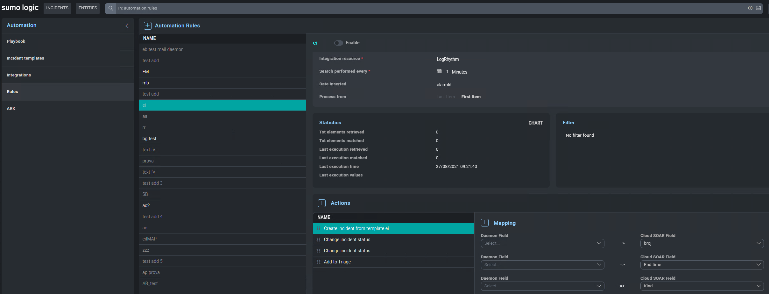Select the Change incident status action below Create incident
769x294 pixels.
pos(347,240)
